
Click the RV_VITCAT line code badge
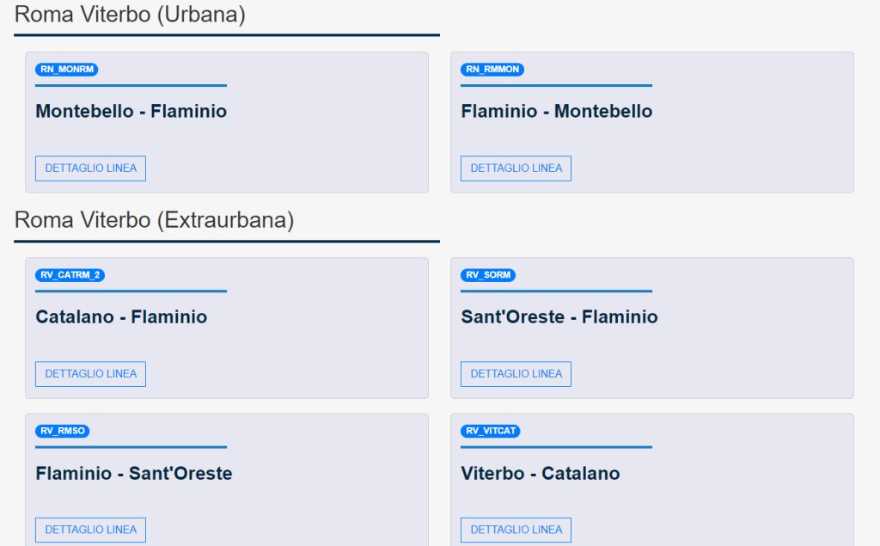point(491,431)
